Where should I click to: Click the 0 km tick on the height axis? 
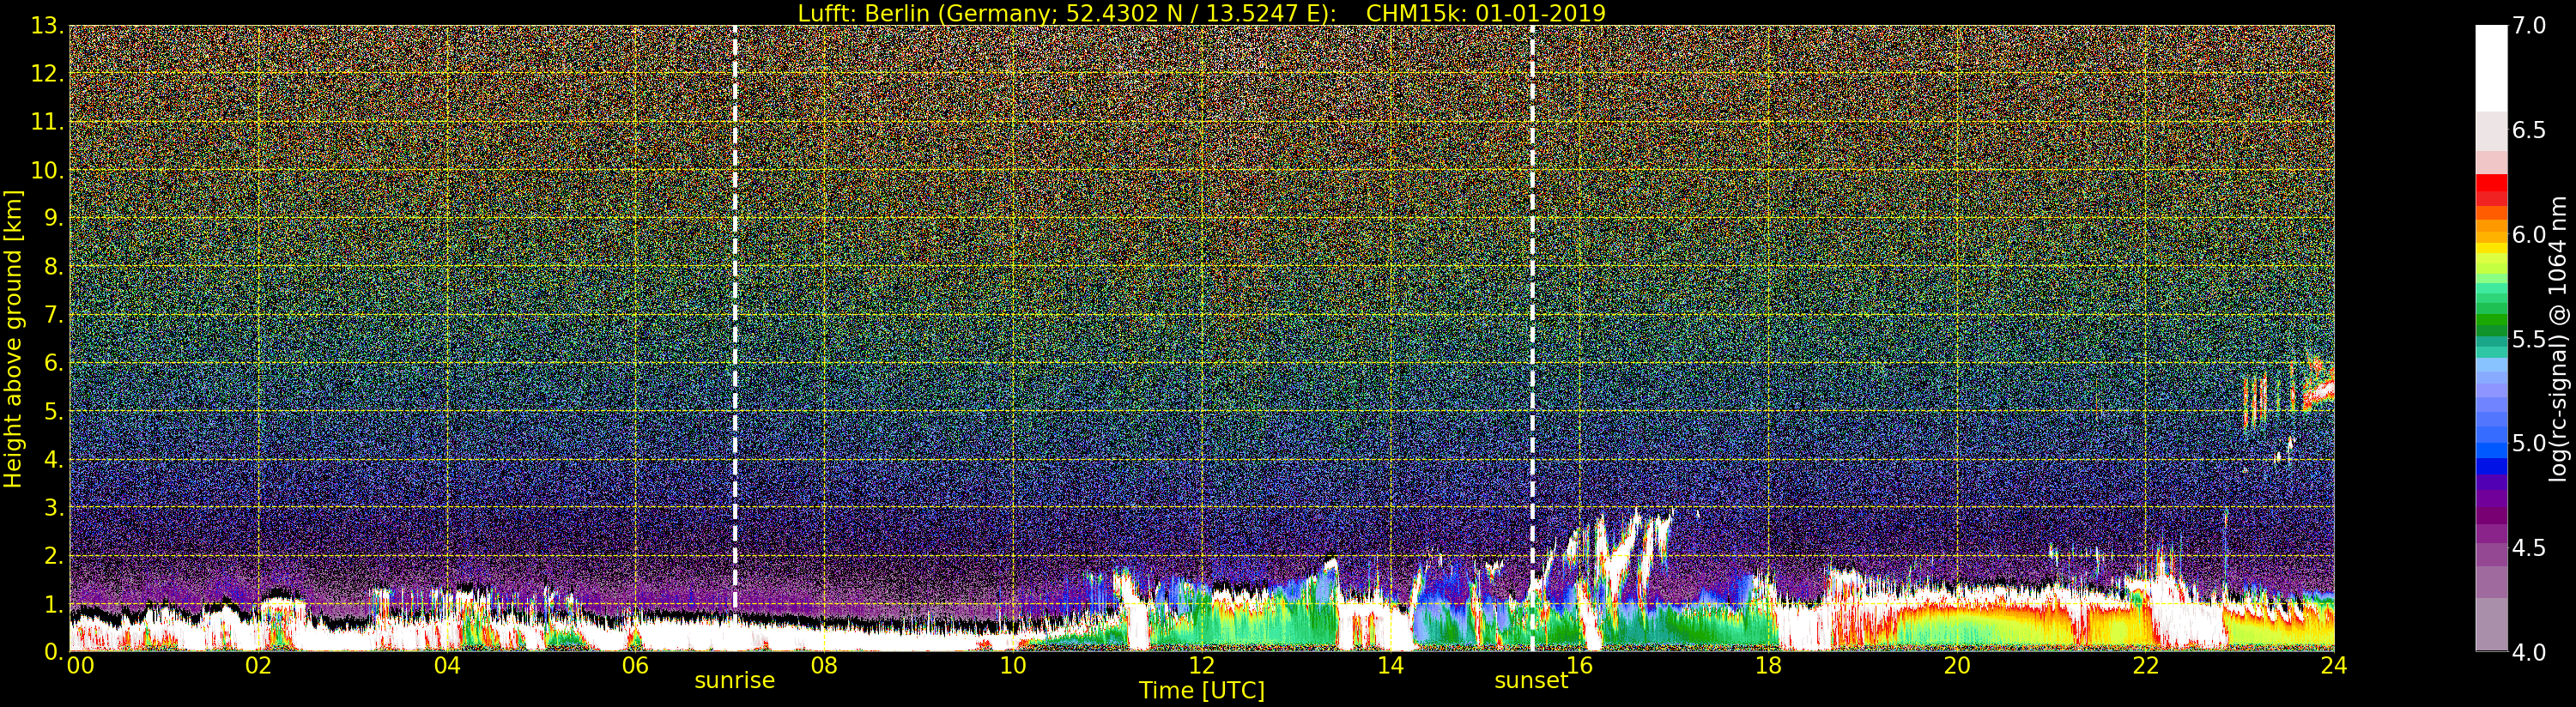point(54,652)
